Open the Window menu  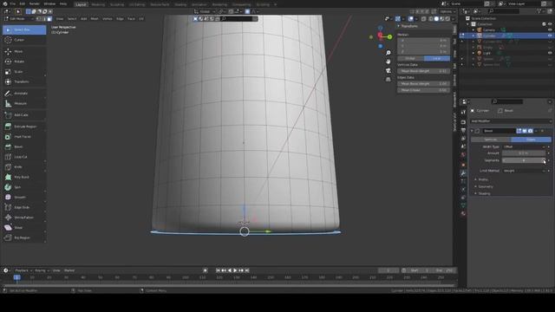[49, 3]
